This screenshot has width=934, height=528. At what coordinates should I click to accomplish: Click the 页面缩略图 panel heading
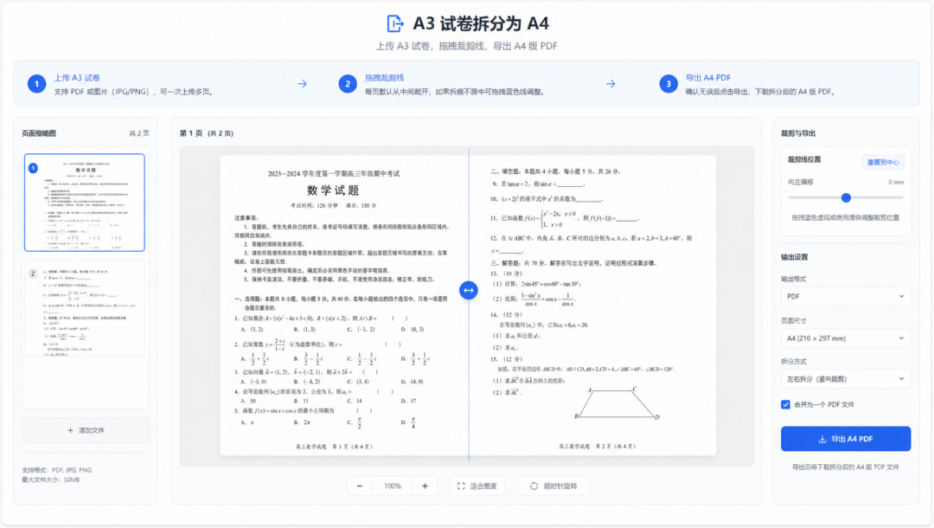coord(39,133)
